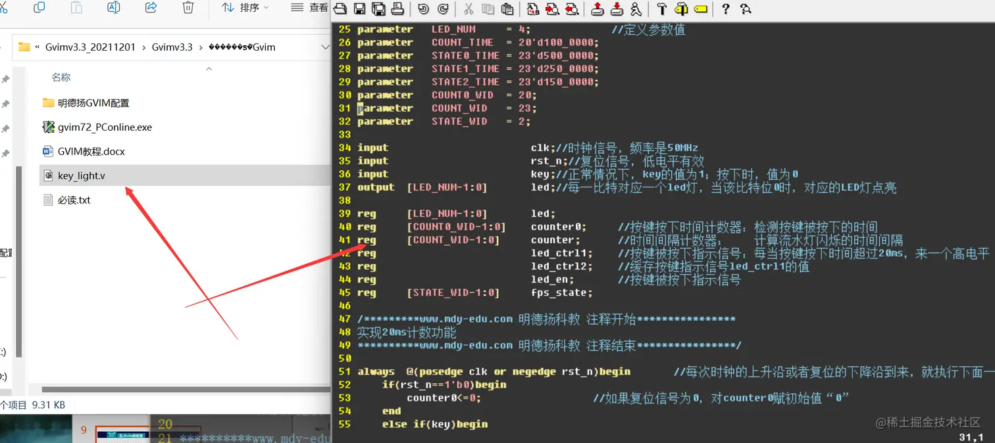Undo last change in gVim toolbar
This screenshot has width=995, height=443.
pos(423,9)
